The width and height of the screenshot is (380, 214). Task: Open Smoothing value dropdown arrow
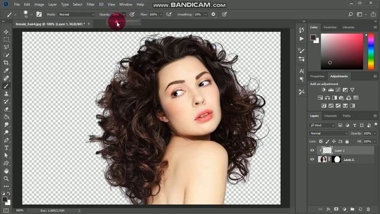tap(205, 14)
